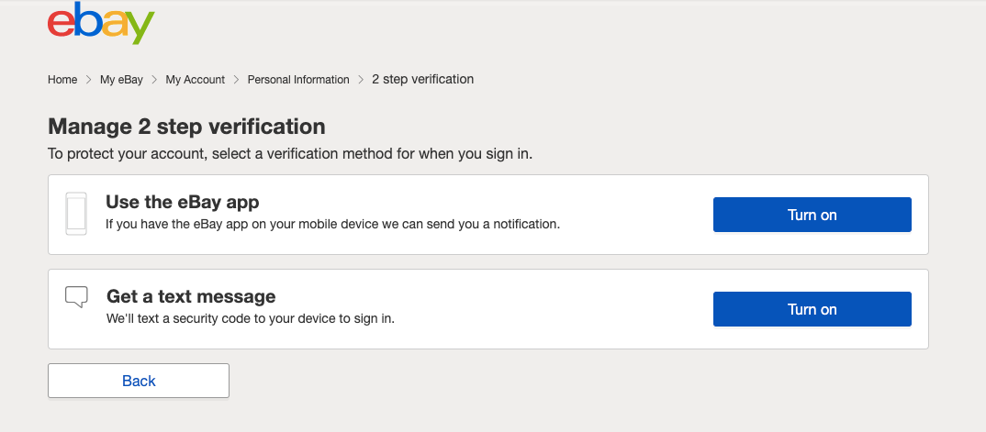Click the chevron right after Home breadcrumb
986x432 pixels.
point(89,80)
